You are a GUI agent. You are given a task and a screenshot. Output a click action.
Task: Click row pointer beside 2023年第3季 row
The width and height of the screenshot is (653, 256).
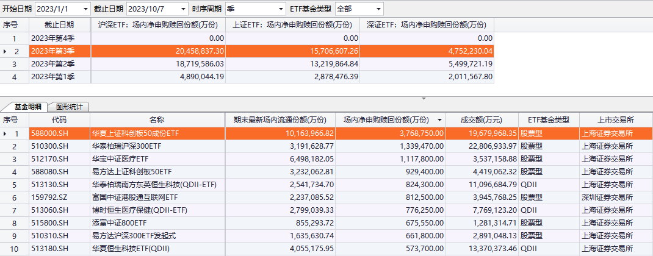click(6, 52)
